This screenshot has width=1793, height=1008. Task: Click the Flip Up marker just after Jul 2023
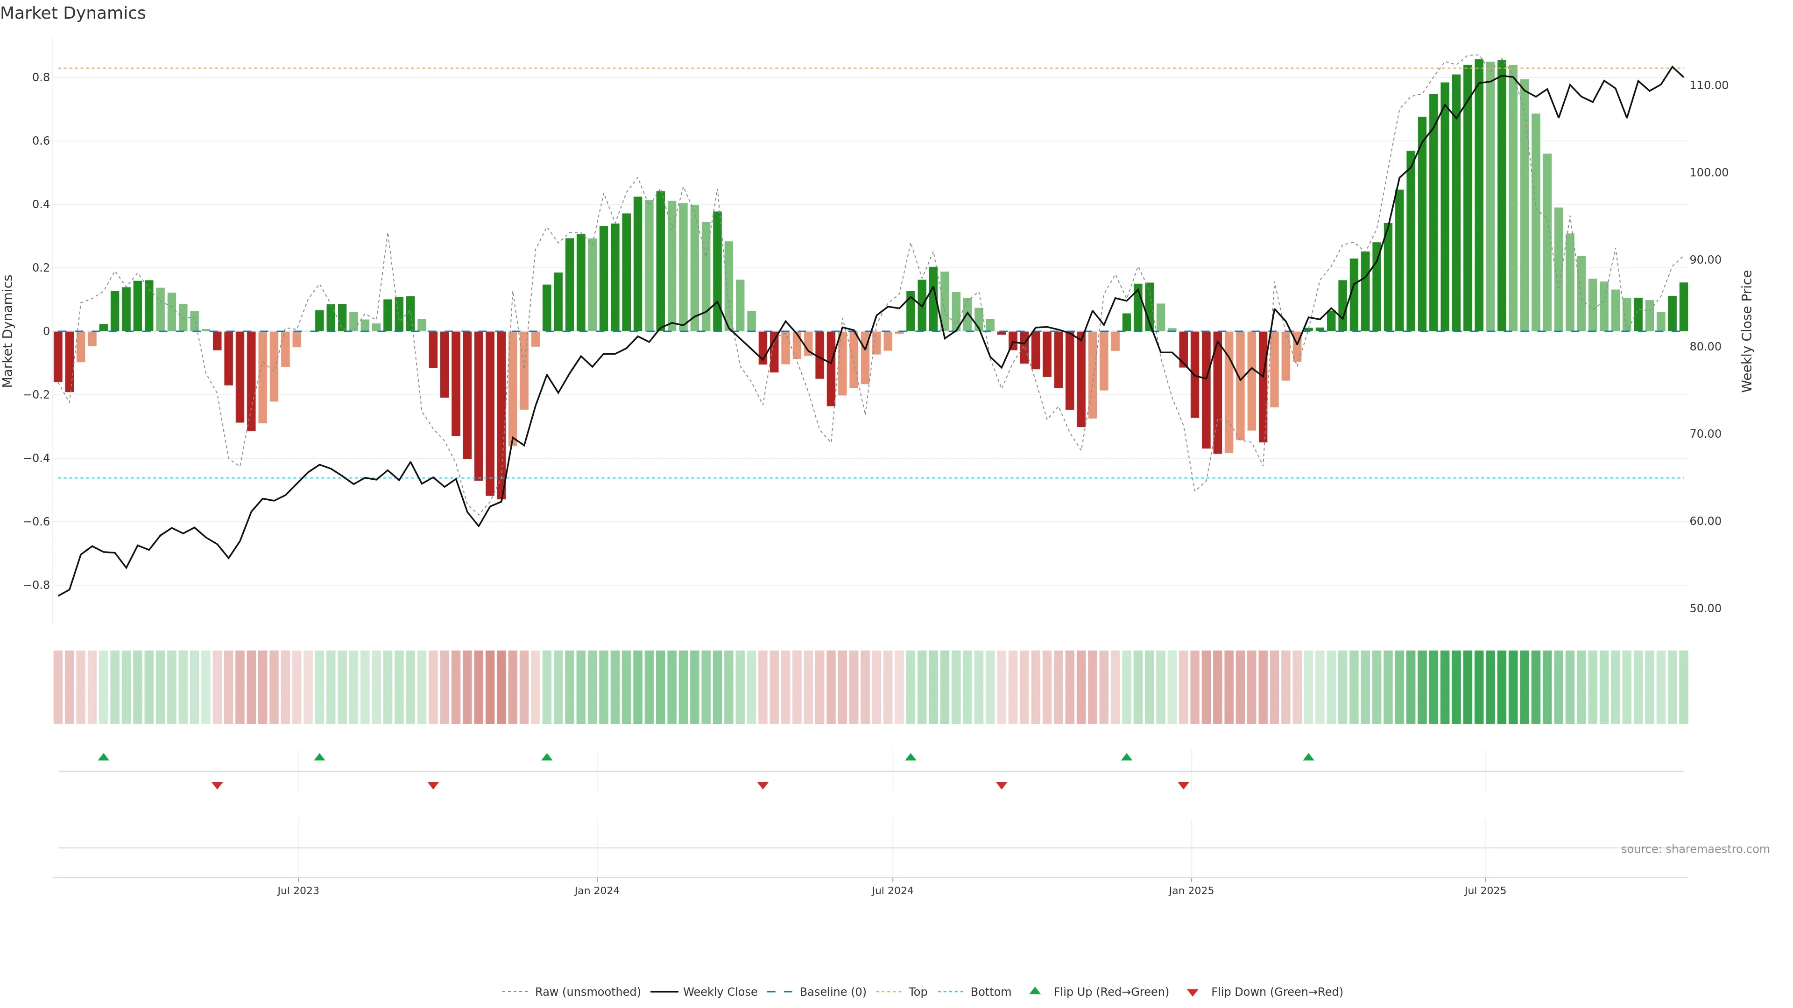click(x=319, y=757)
